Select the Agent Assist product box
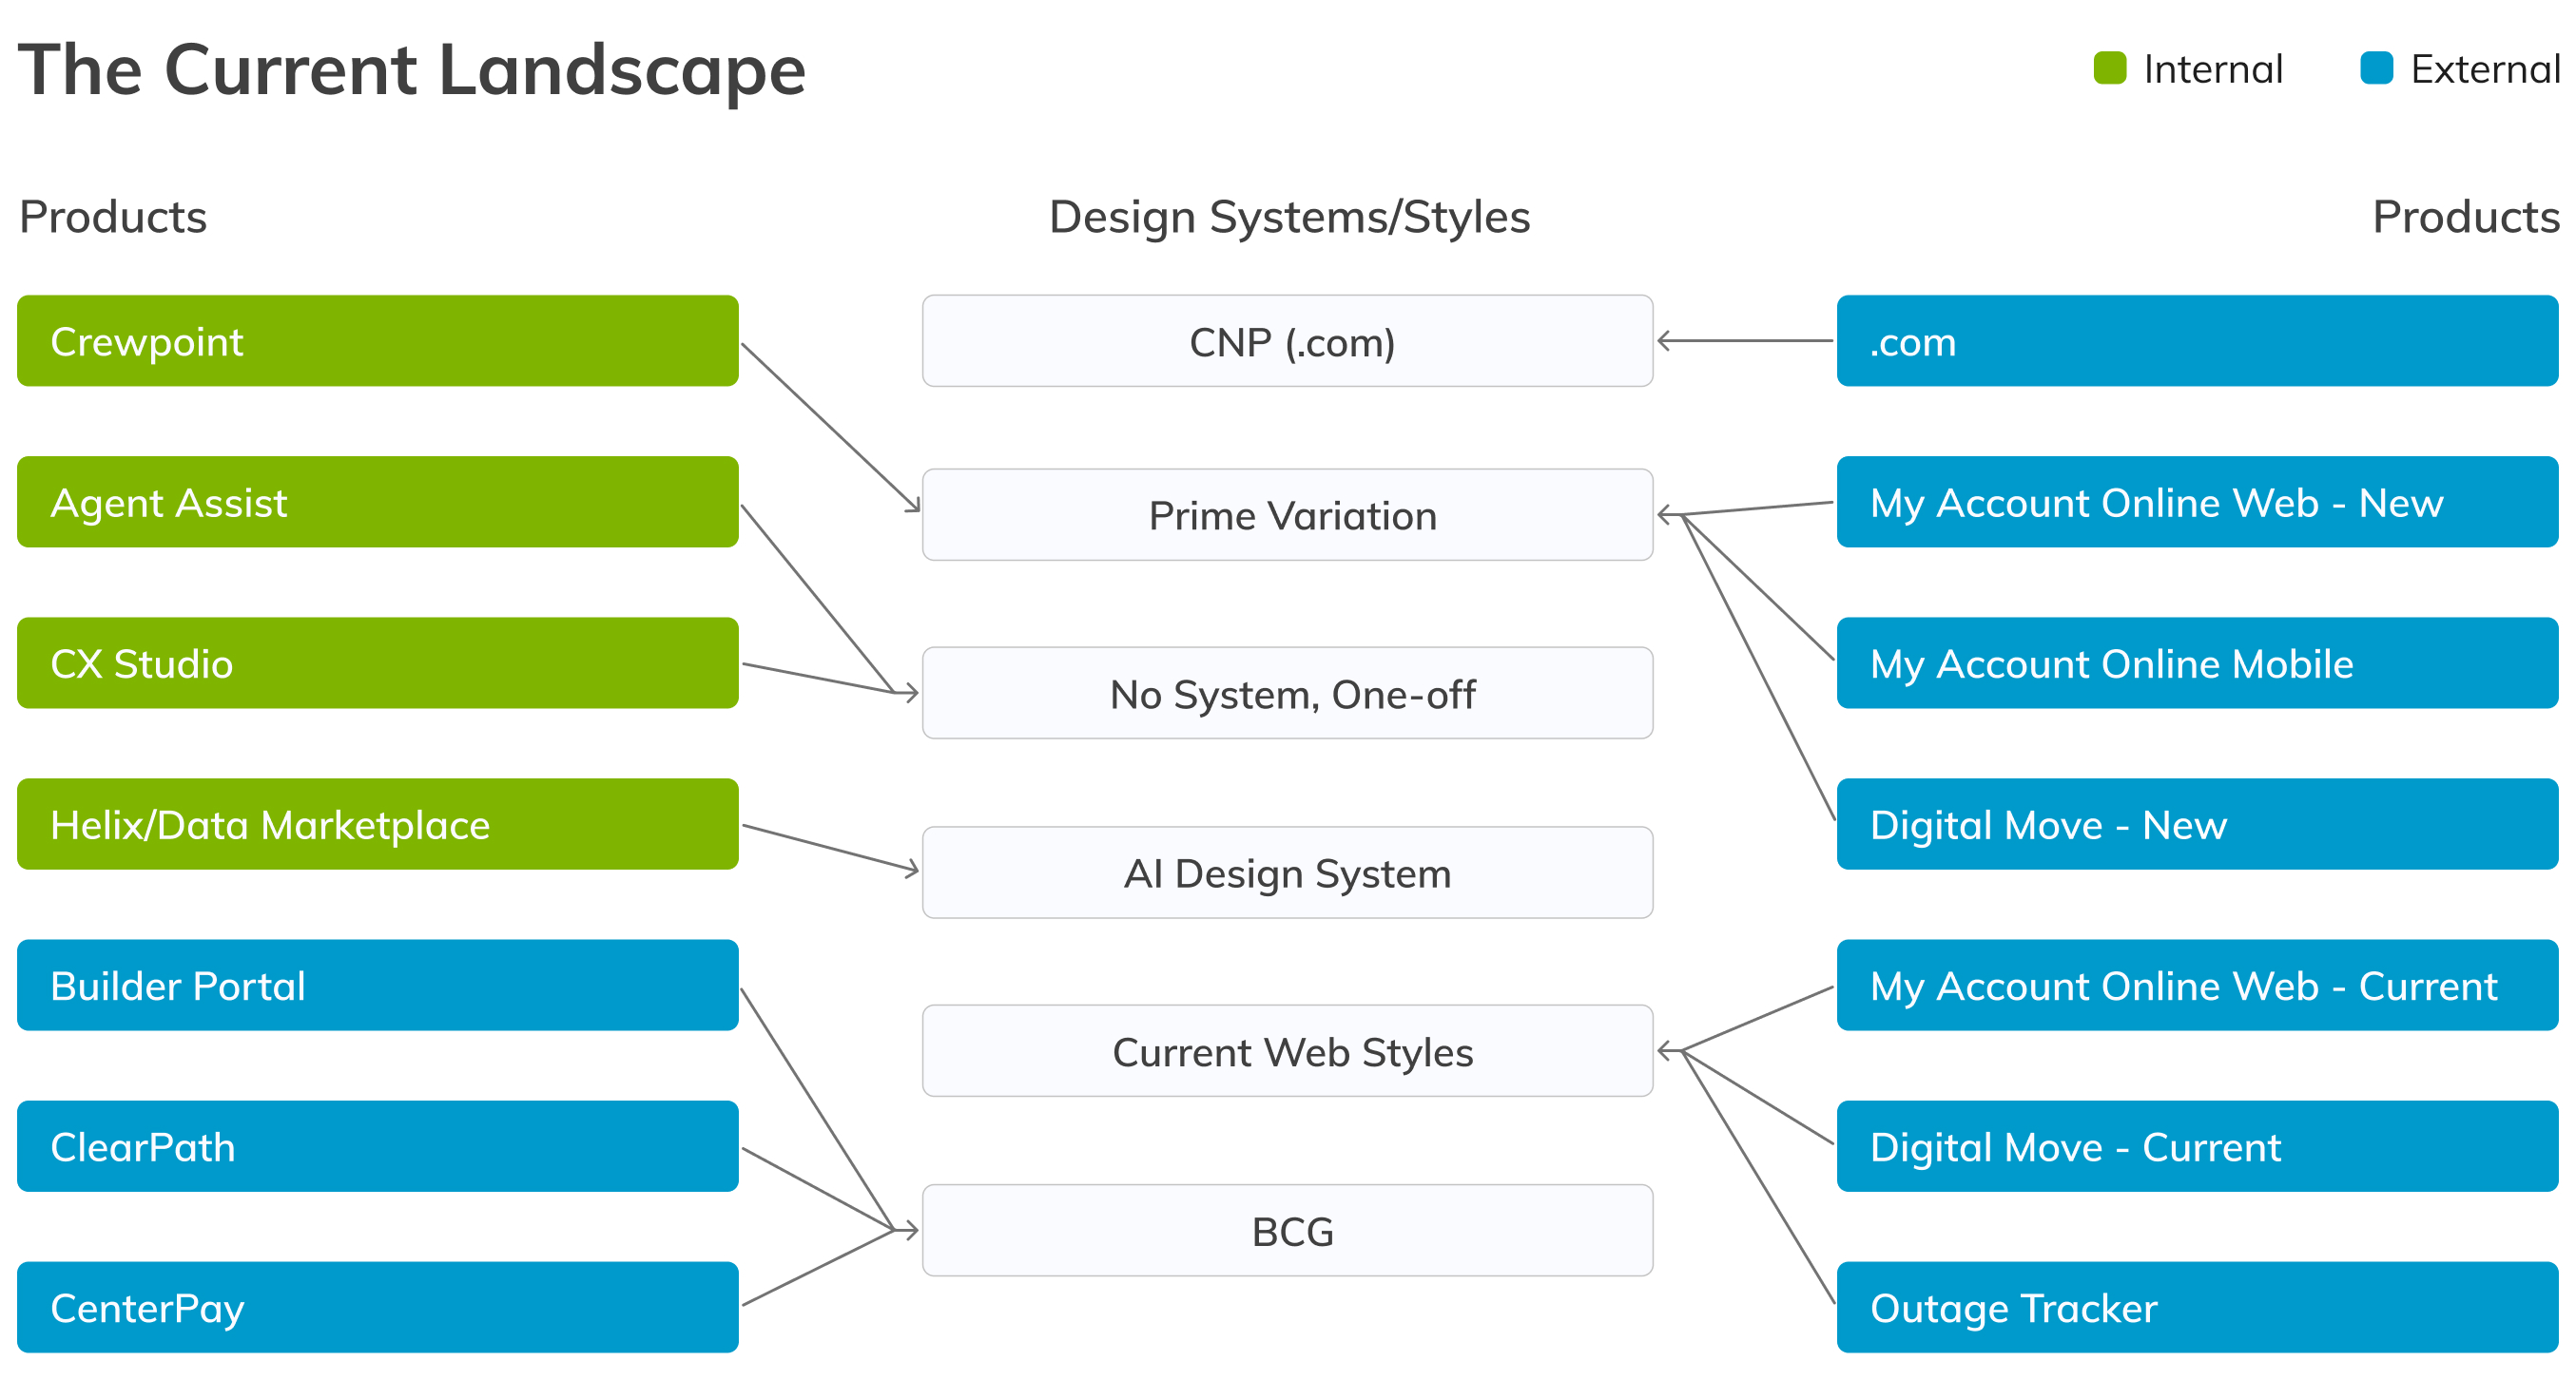 click(378, 502)
